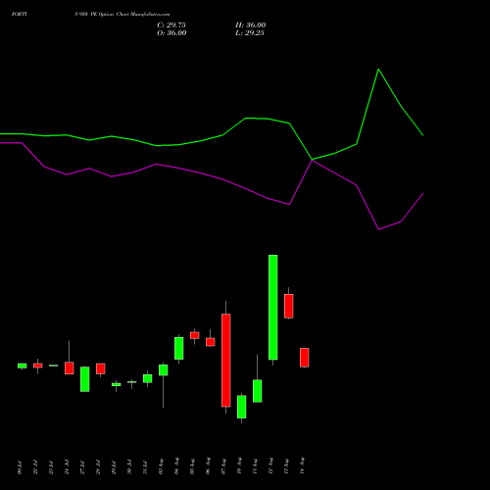Select the 11 Aug date label

click(255, 465)
